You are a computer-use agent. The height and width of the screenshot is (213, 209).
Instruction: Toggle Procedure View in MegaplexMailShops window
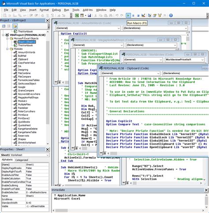tap(73, 148)
